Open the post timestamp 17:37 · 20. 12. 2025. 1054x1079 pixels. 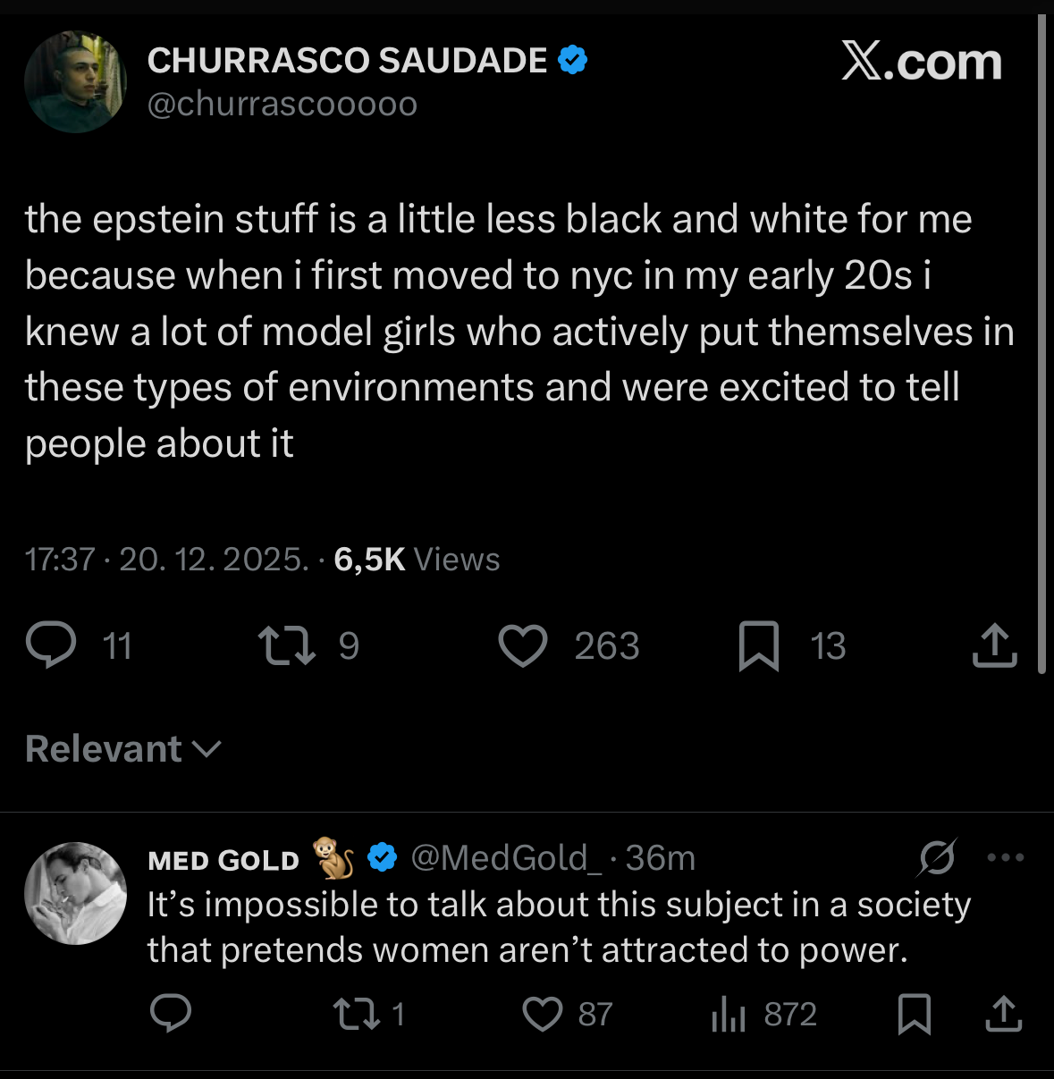coord(166,560)
